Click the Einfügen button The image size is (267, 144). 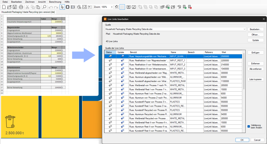coord(256,53)
